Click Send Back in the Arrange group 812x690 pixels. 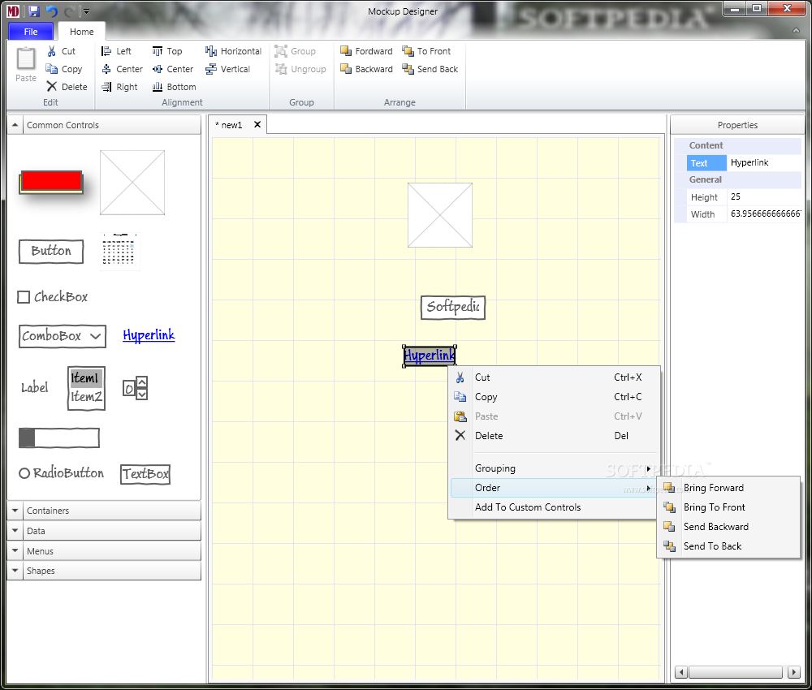tap(430, 69)
